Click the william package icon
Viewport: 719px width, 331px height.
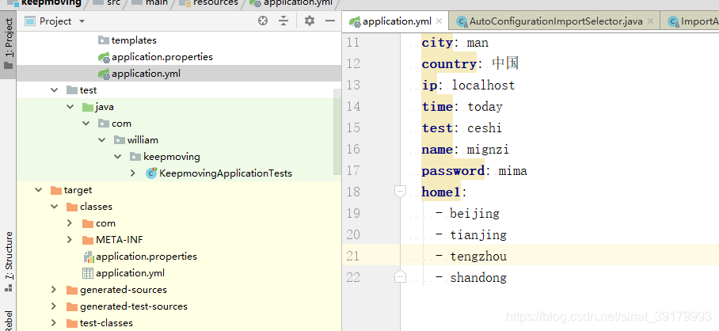120,140
